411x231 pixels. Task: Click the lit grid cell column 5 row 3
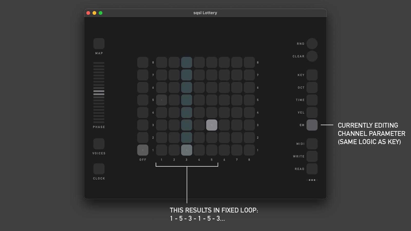click(212, 125)
